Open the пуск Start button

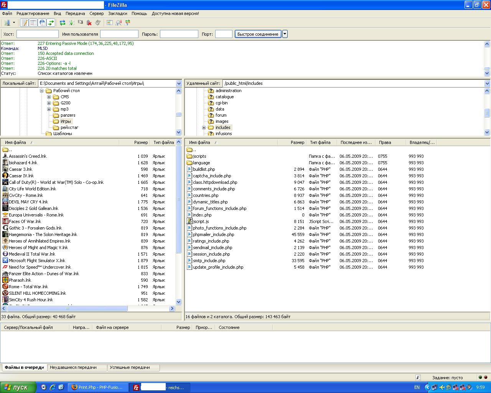point(18,387)
